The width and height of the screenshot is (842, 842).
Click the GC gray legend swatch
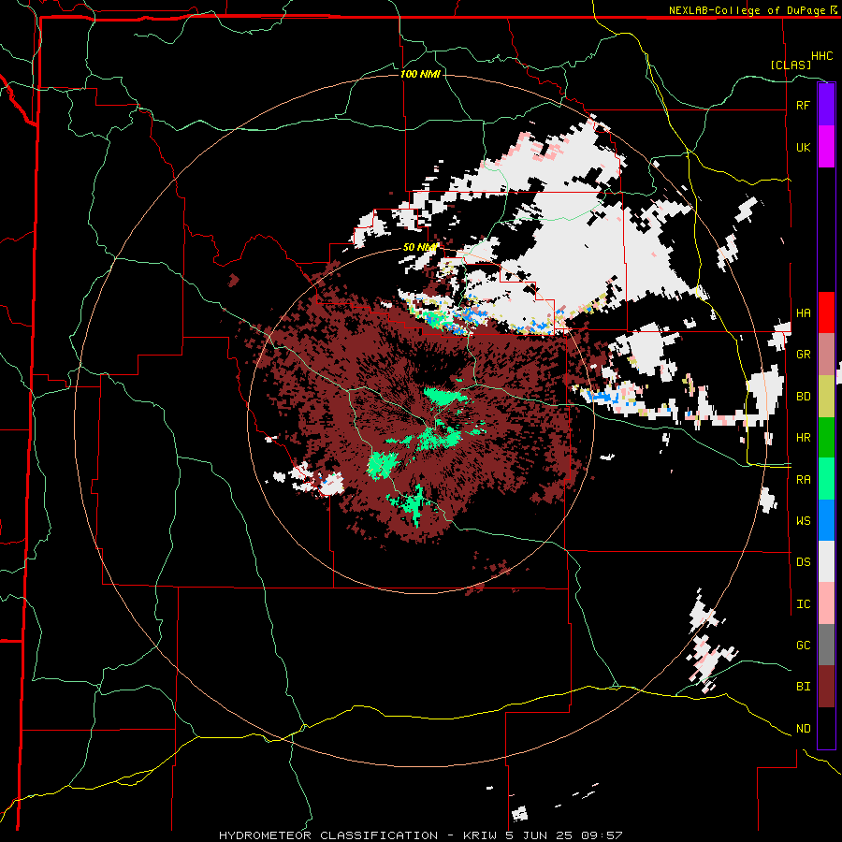click(x=826, y=645)
